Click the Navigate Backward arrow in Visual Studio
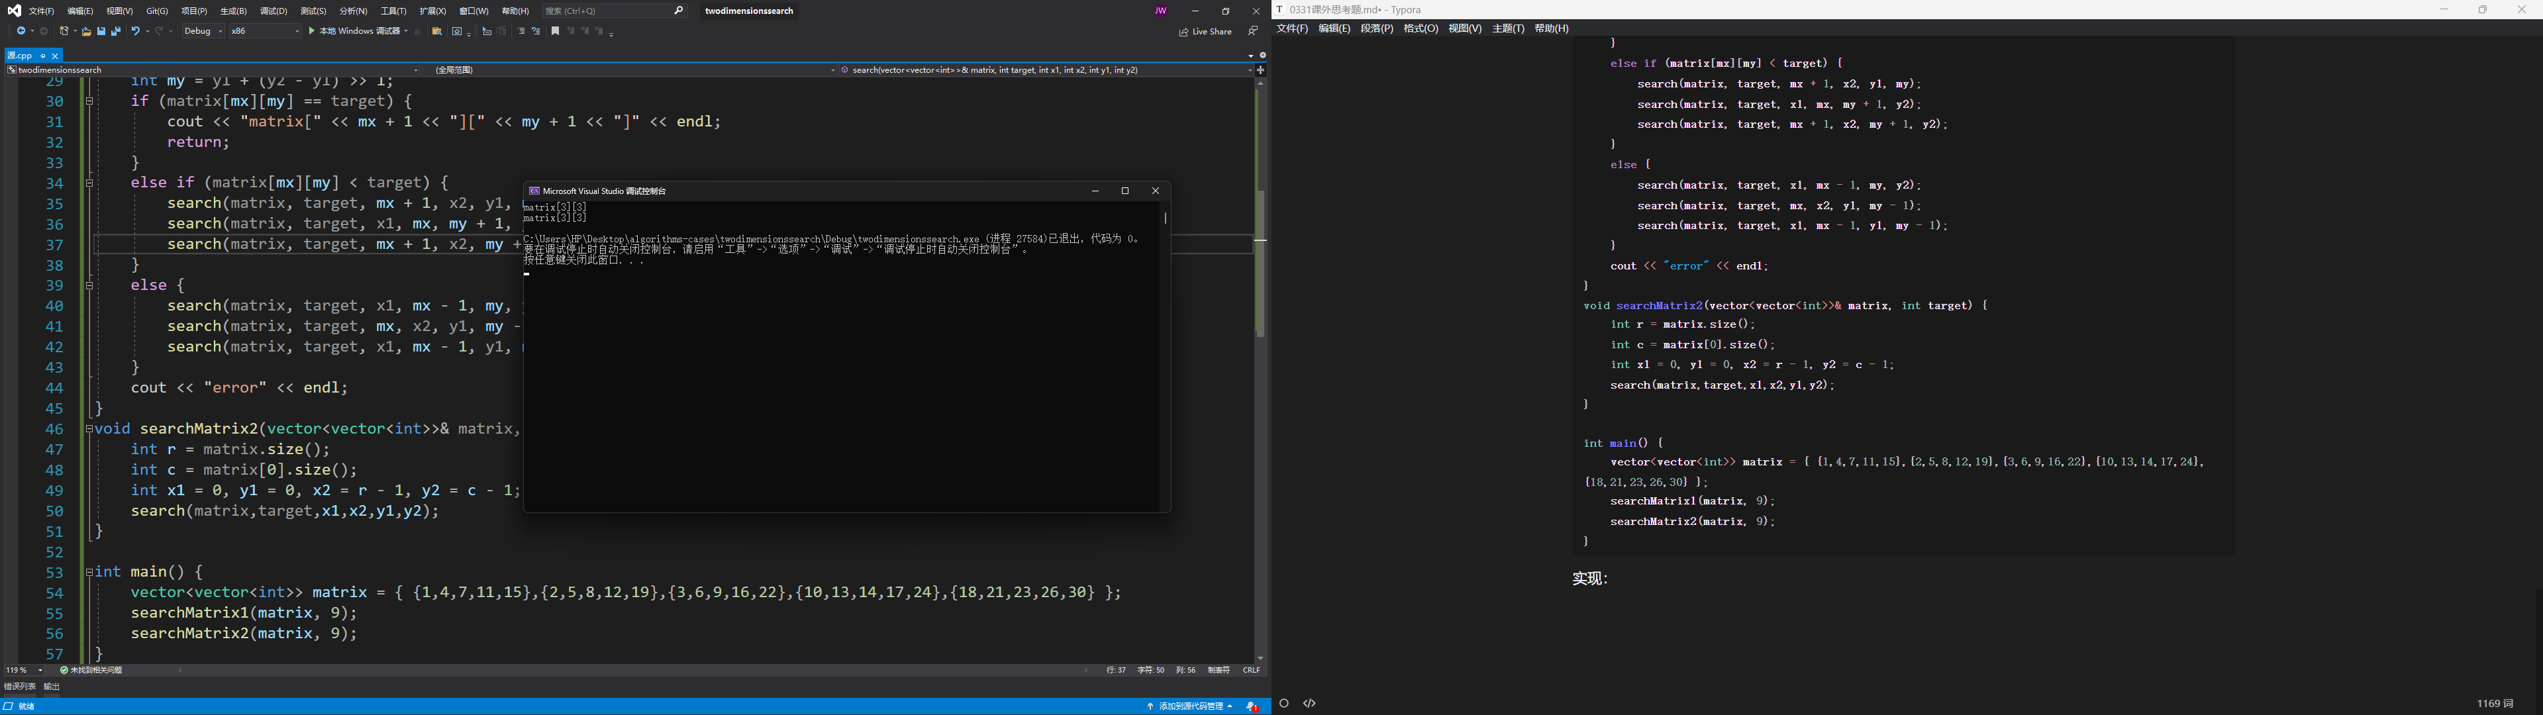The width and height of the screenshot is (2543, 715). [x=21, y=32]
